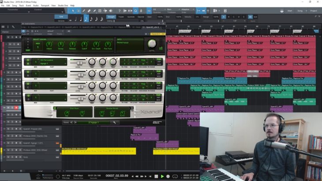Select the Split tool
The height and width of the screenshot is (181, 322).
click(84, 11)
